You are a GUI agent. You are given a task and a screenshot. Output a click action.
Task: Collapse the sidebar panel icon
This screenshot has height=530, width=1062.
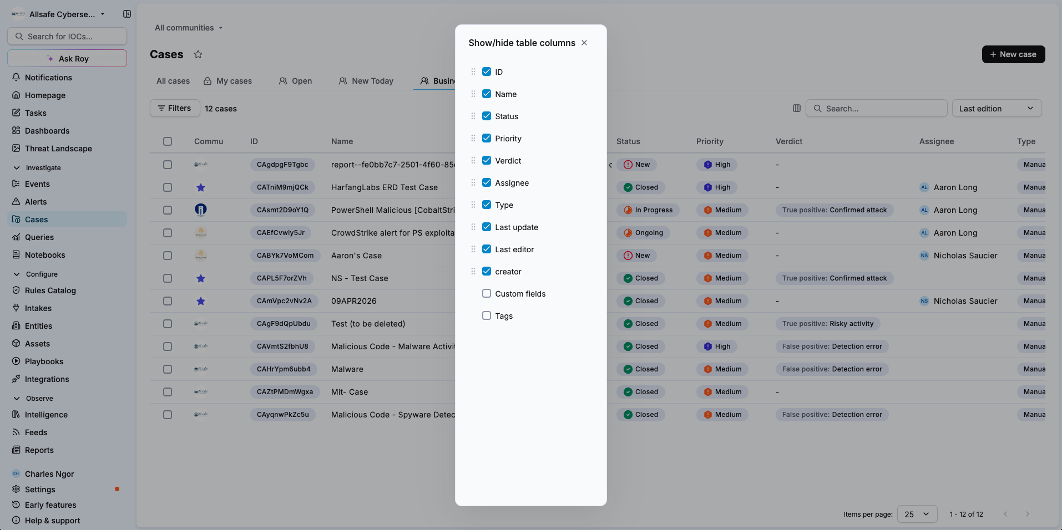[127, 14]
